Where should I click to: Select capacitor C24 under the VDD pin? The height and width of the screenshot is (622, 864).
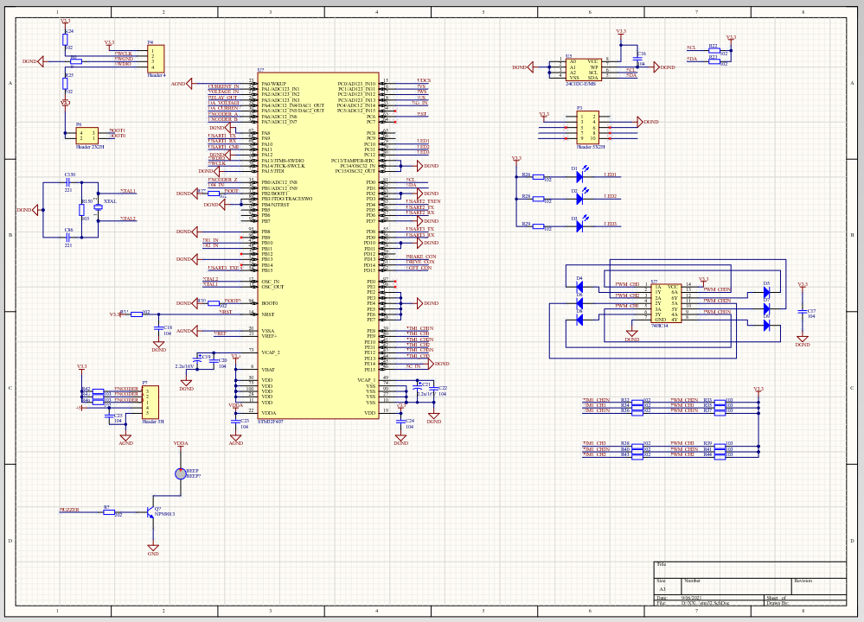[401, 421]
